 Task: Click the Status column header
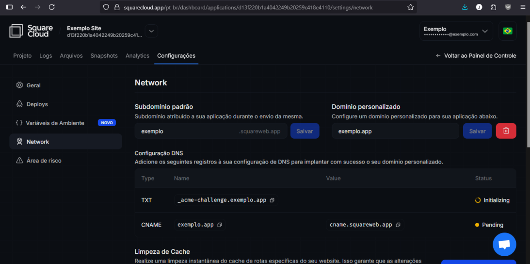(483, 178)
